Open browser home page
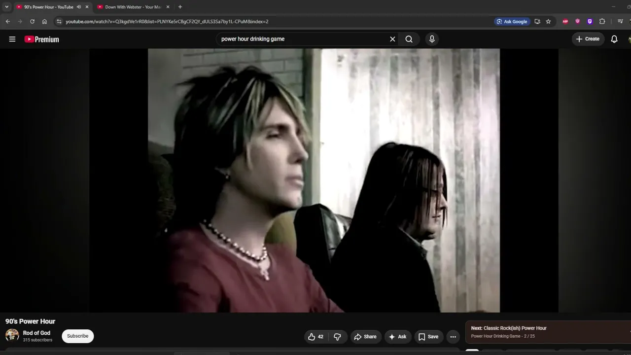This screenshot has width=631, height=355. [x=44, y=21]
